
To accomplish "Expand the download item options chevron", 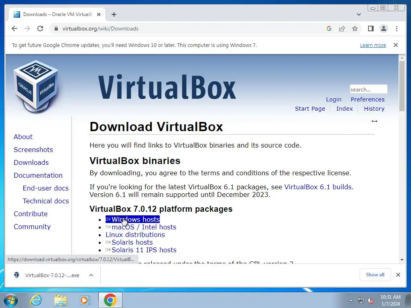I will (91, 275).
